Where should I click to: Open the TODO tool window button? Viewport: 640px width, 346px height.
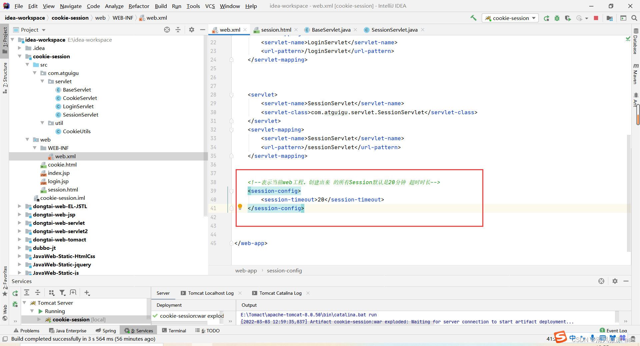click(x=207, y=331)
